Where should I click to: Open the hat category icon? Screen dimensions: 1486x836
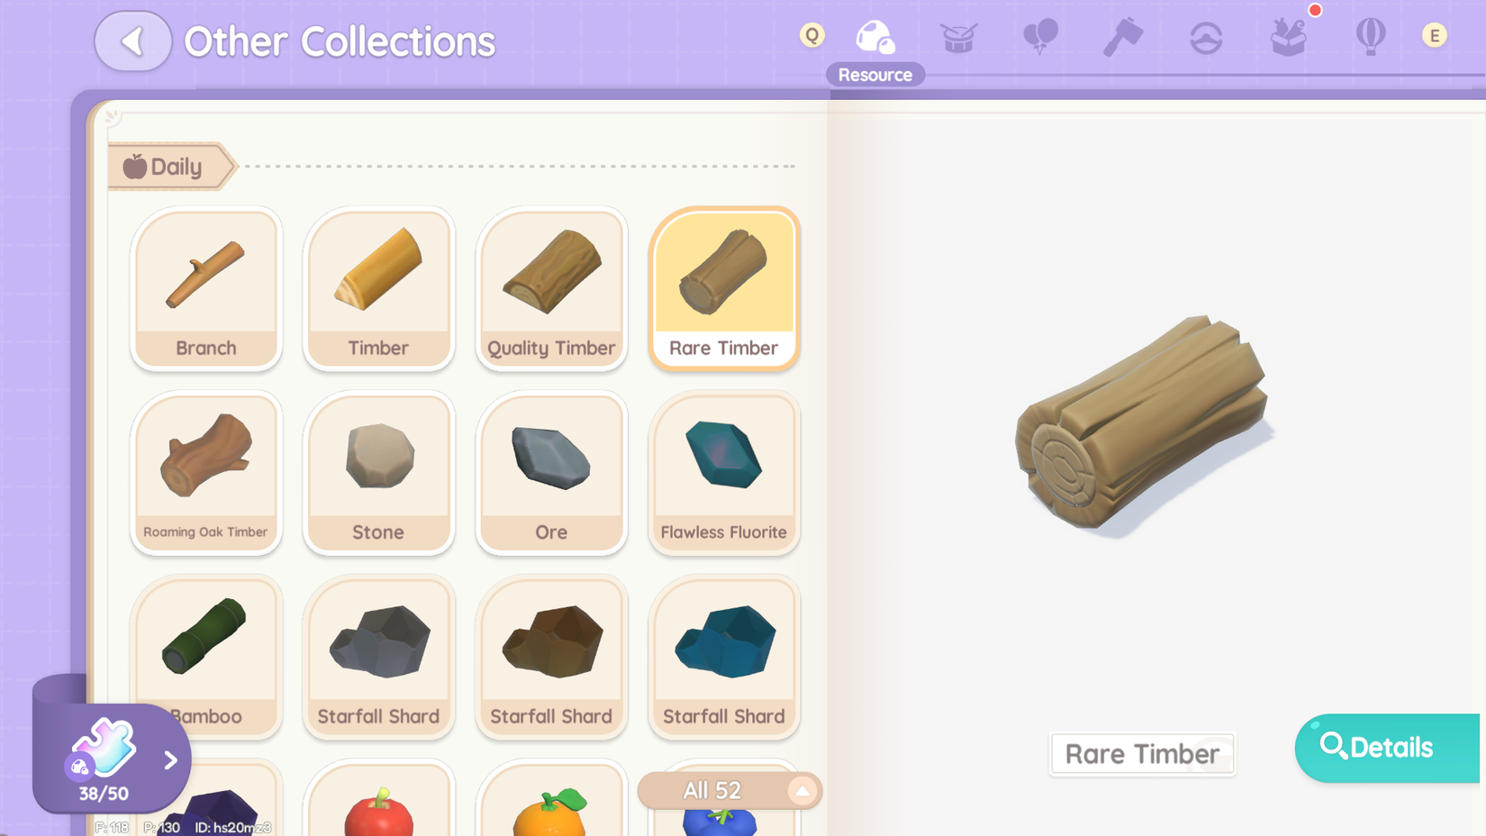pyautogui.click(x=1206, y=38)
